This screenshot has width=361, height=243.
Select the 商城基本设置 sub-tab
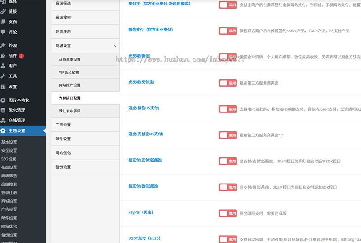85,59
